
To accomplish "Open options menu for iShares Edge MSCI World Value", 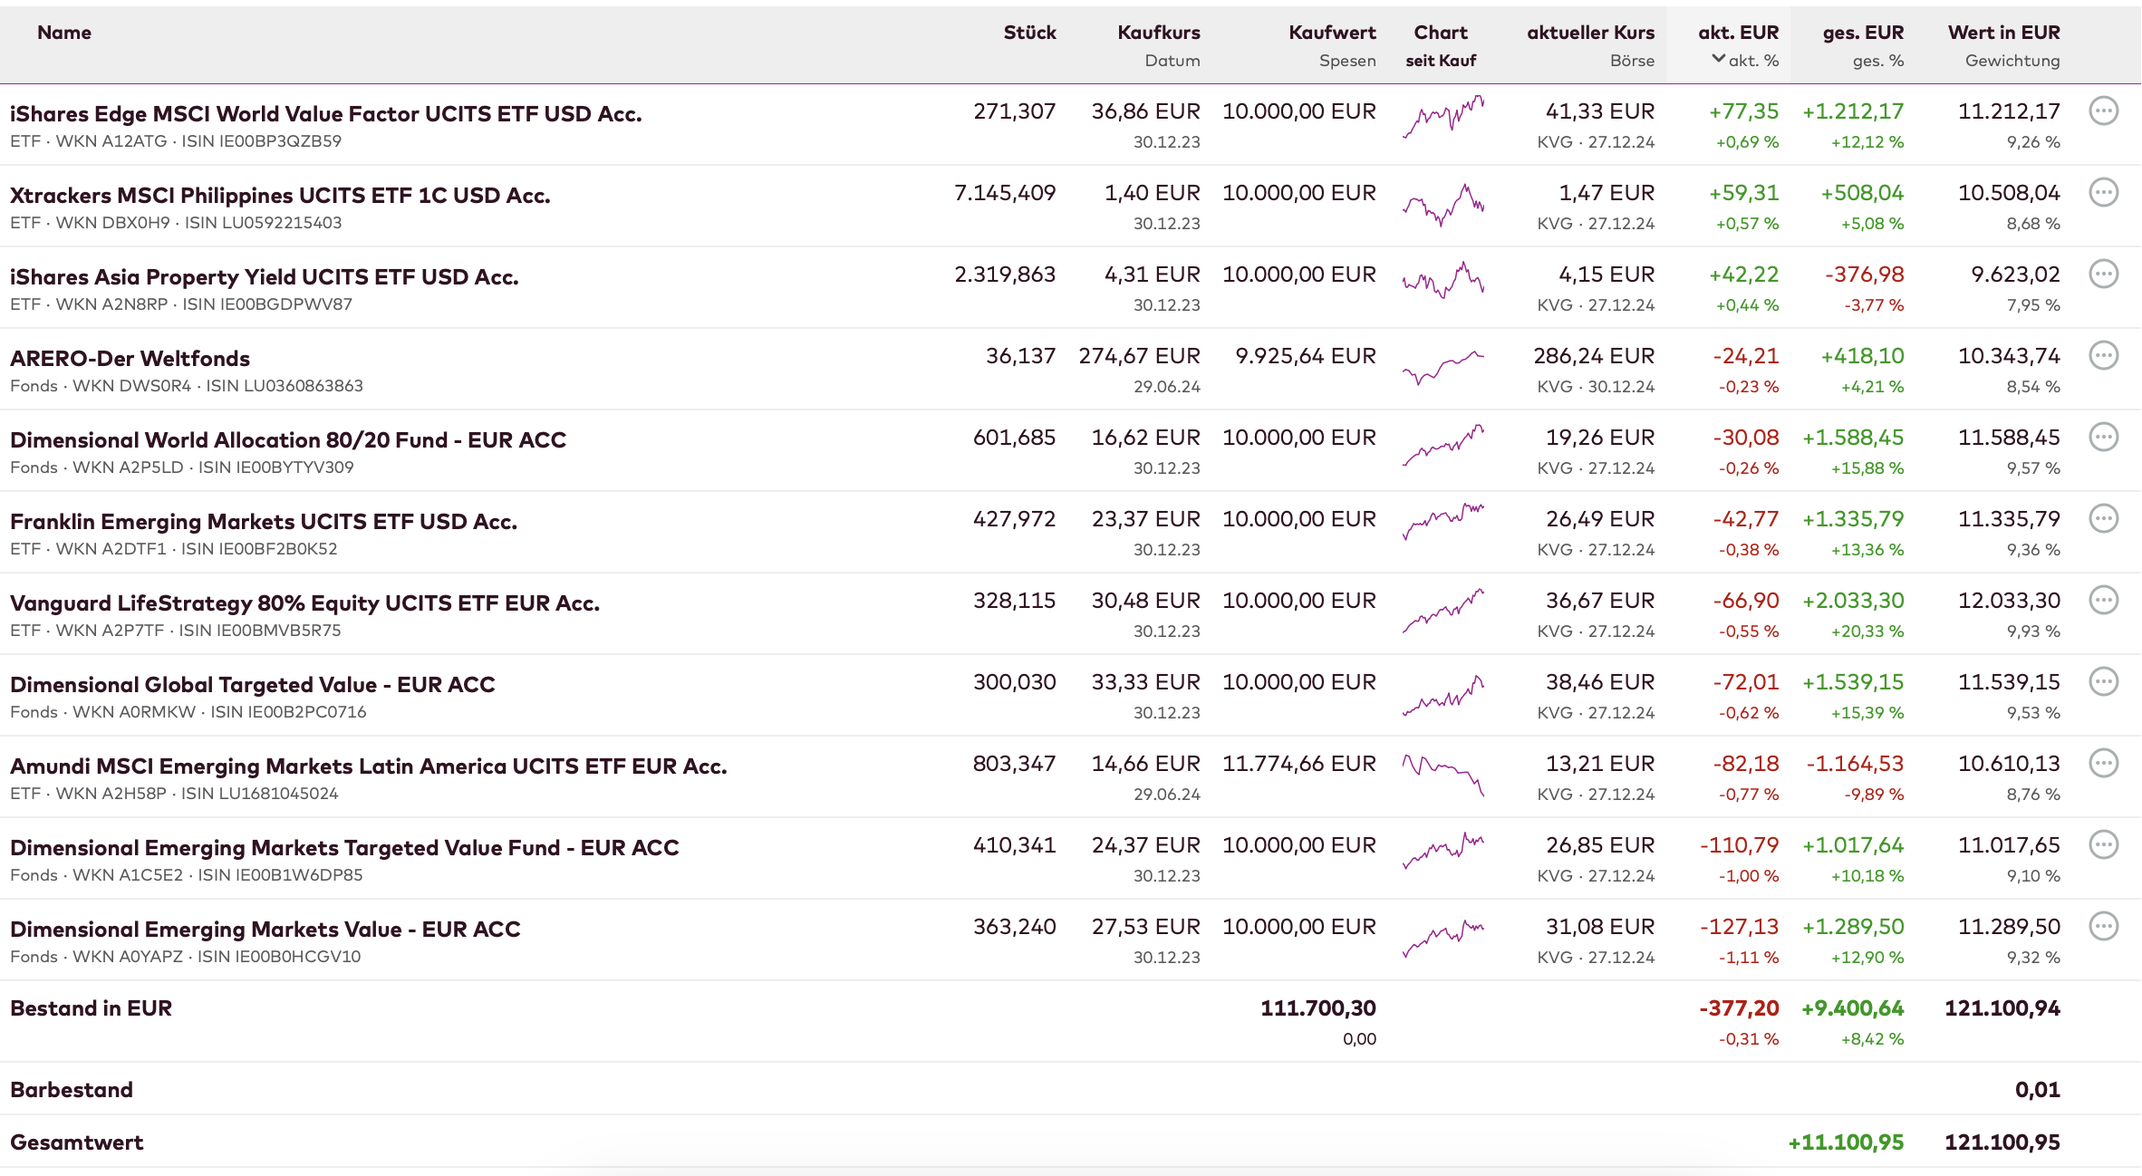I will (x=2103, y=111).
